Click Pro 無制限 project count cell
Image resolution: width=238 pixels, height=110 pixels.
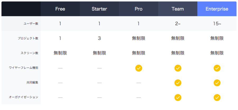point(139,38)
